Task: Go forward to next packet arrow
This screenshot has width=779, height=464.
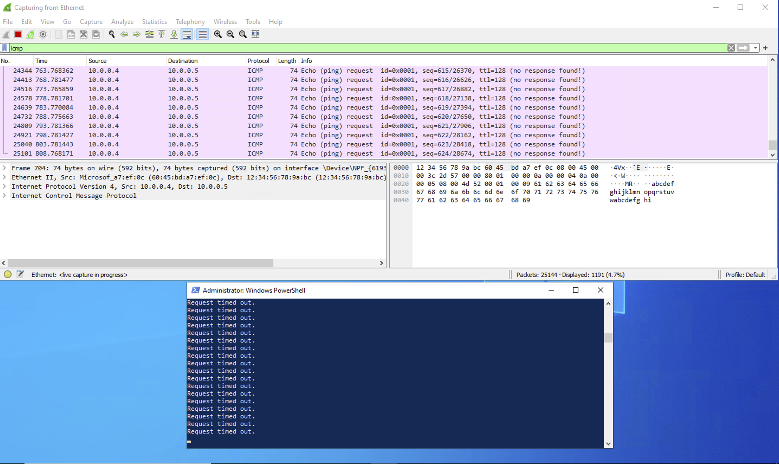Action: [137, 34]
